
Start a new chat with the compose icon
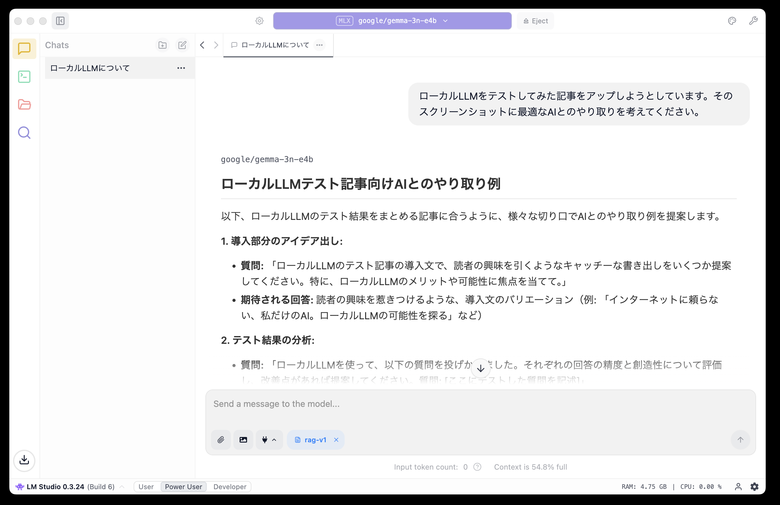point(182,45)
